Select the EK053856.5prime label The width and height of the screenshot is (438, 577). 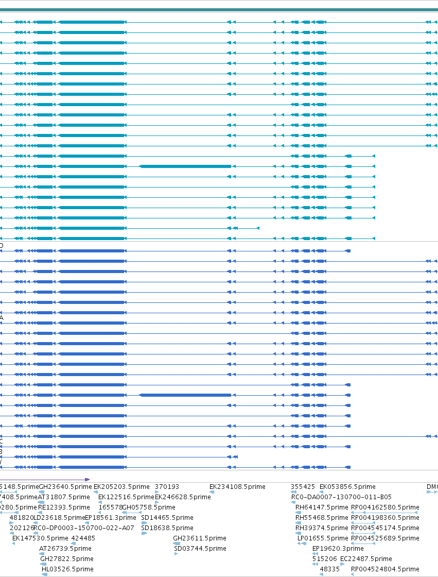pyautogui.click(x=347, y=486)
